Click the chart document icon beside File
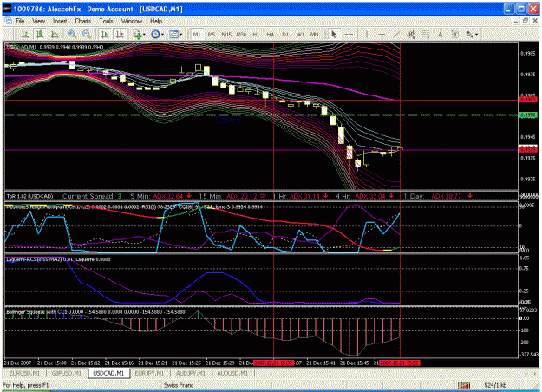 pos(9,21)
